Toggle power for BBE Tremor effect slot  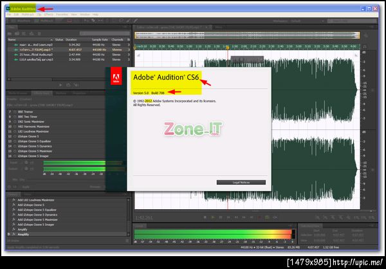click(x=15, y=112)
